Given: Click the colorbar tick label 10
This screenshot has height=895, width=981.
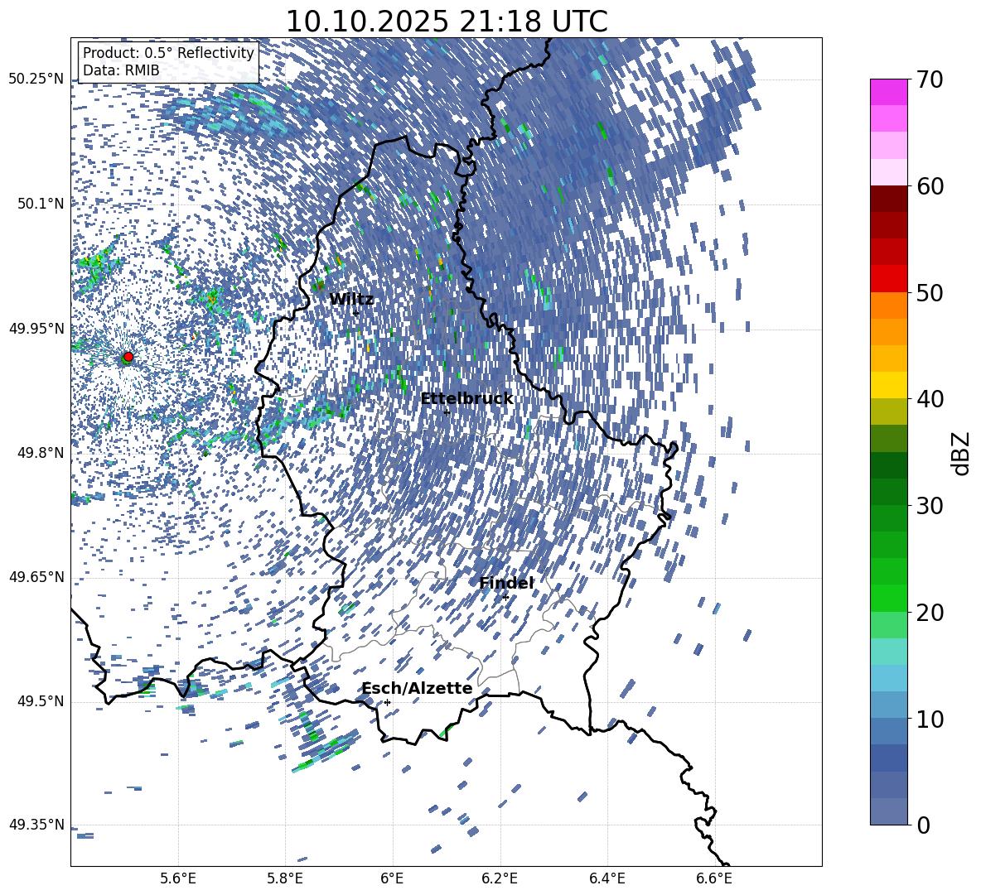Looking at the screenshot, I should click(930, 719).
